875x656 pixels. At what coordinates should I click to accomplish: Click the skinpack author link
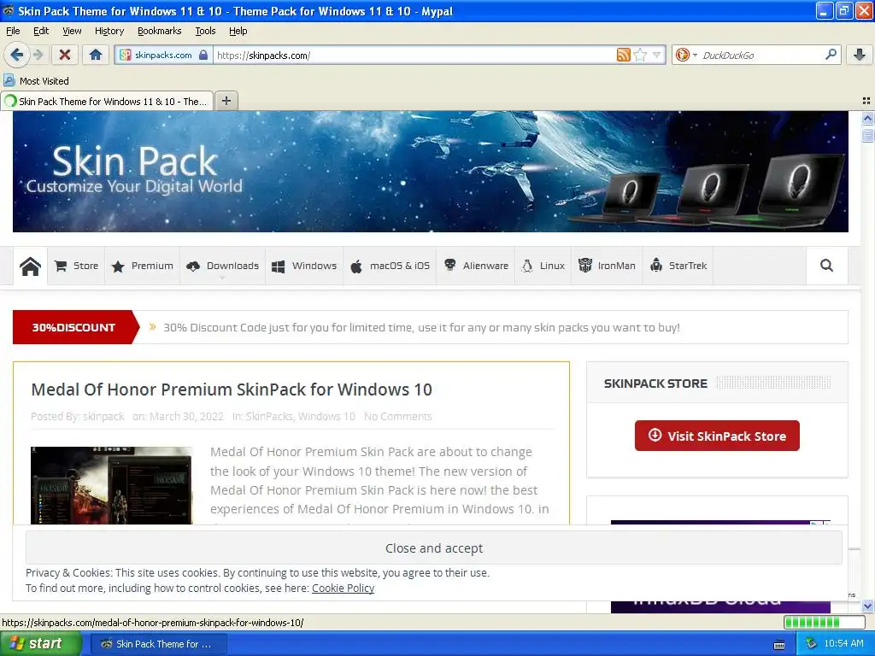[x=103, y=416]
